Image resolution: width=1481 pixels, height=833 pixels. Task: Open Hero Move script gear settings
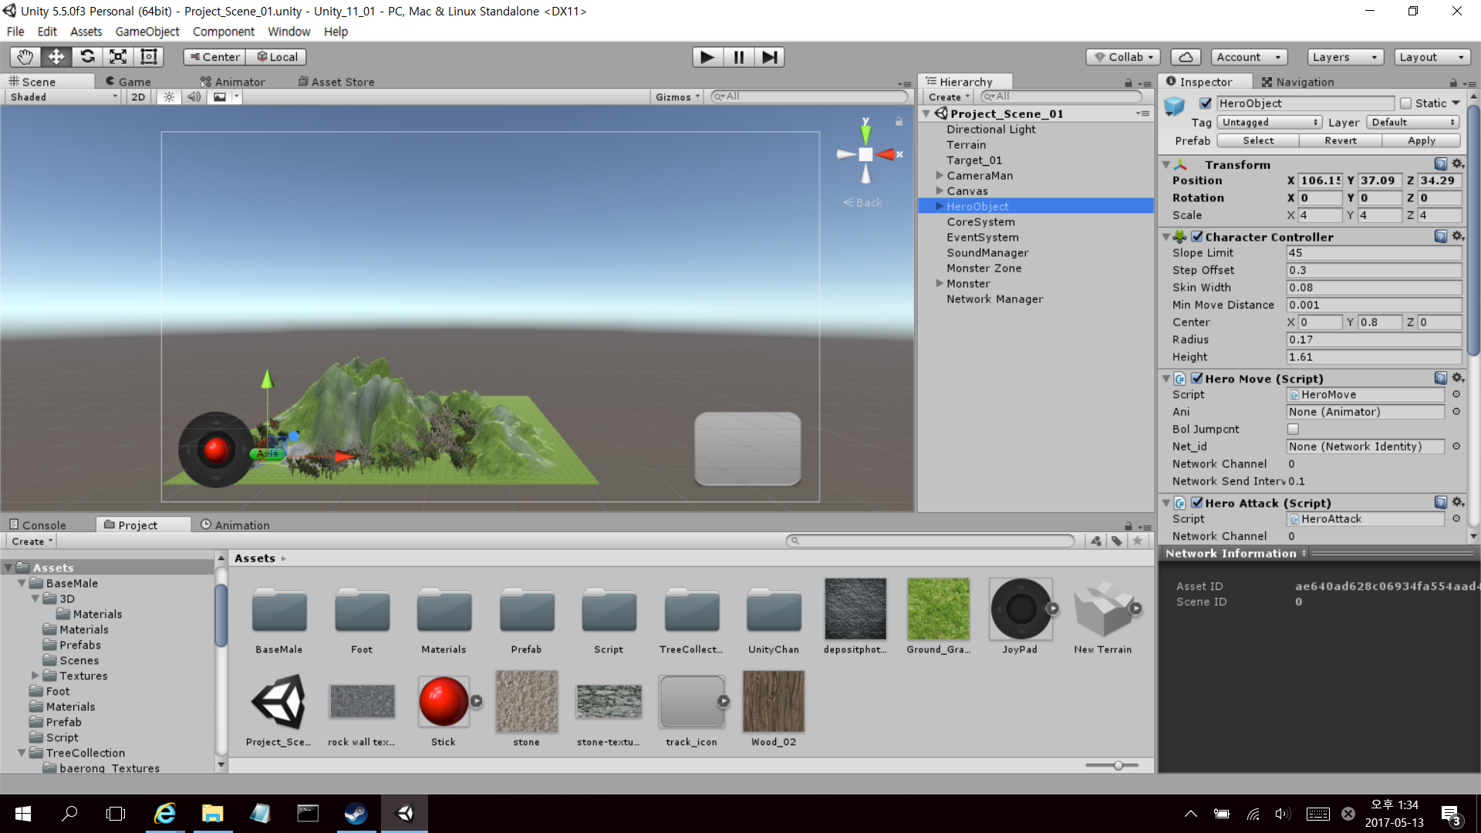[x=1457, y=378]
